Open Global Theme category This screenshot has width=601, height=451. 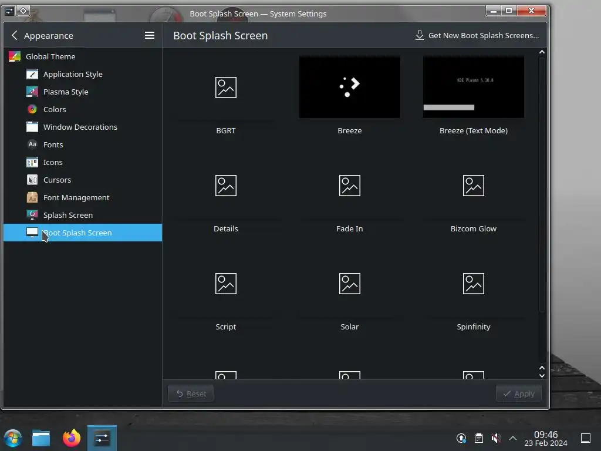click(x=82, y=56)
